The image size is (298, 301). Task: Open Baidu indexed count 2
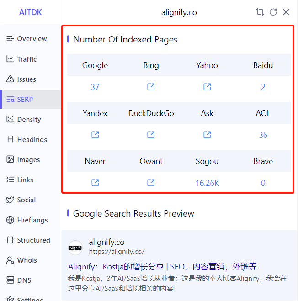click(263, 87)
